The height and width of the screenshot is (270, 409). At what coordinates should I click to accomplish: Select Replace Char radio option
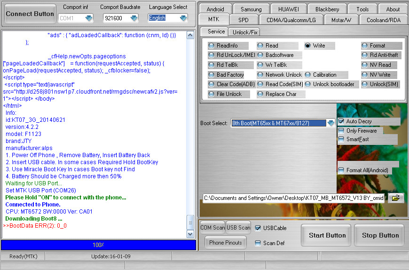click(281, 94)
